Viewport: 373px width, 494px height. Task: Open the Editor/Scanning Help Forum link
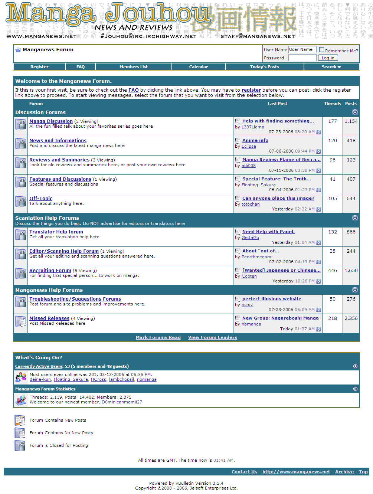pos(64,251)
